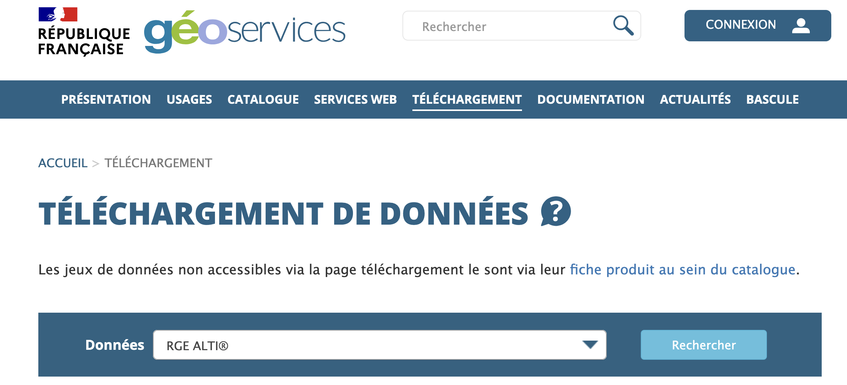Open the géoservices home logo
The height and width of the screenshot is (385, 847).
click(x=245, y=32)
